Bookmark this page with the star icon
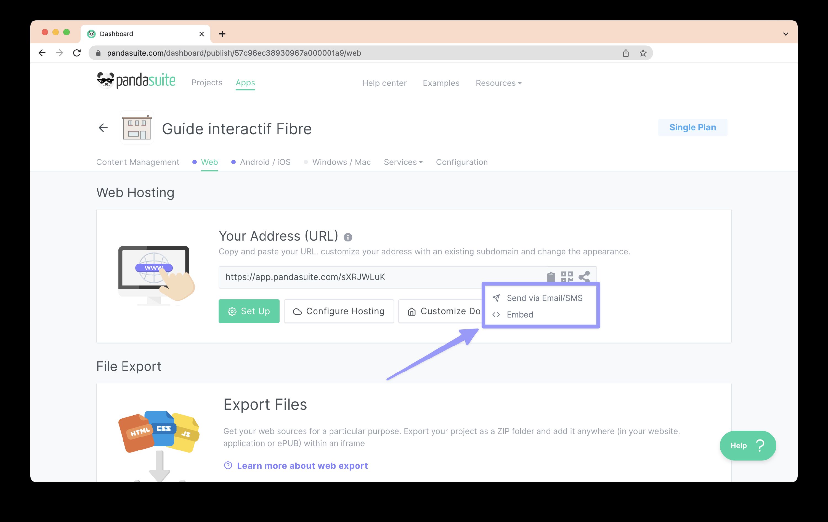Image resolution: width=828 pixels, height=522 pixels. (643, 53)
